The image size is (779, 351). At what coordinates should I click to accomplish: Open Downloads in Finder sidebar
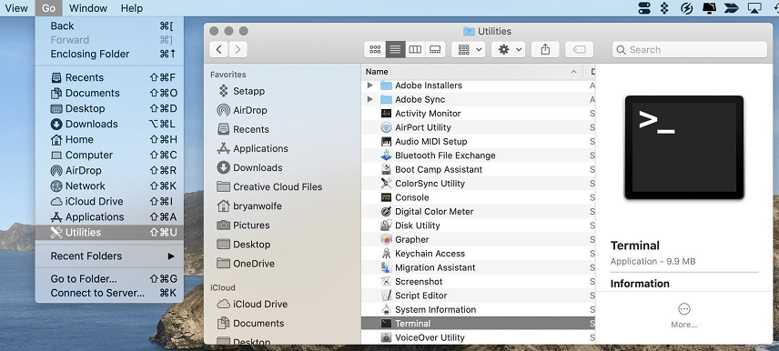tap(250, 168)
